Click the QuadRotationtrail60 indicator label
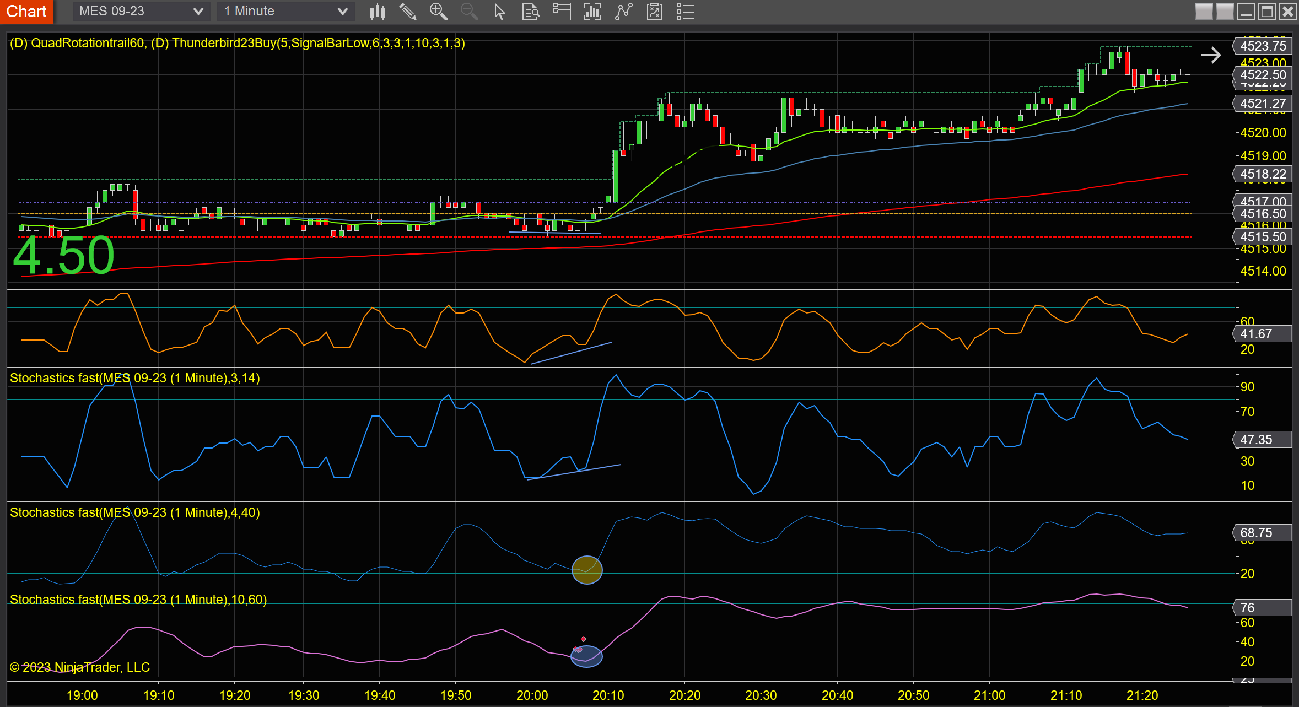This screenshot has width=1299, height=707. click(x=77, y=43)
